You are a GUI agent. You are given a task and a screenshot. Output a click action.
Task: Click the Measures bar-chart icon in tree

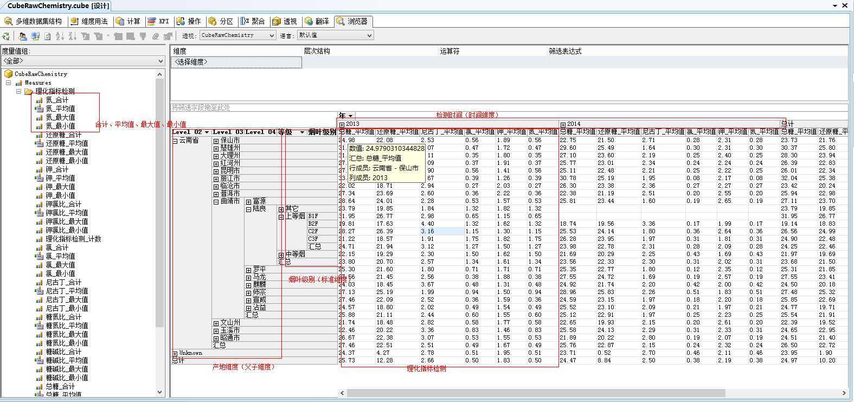19,82
